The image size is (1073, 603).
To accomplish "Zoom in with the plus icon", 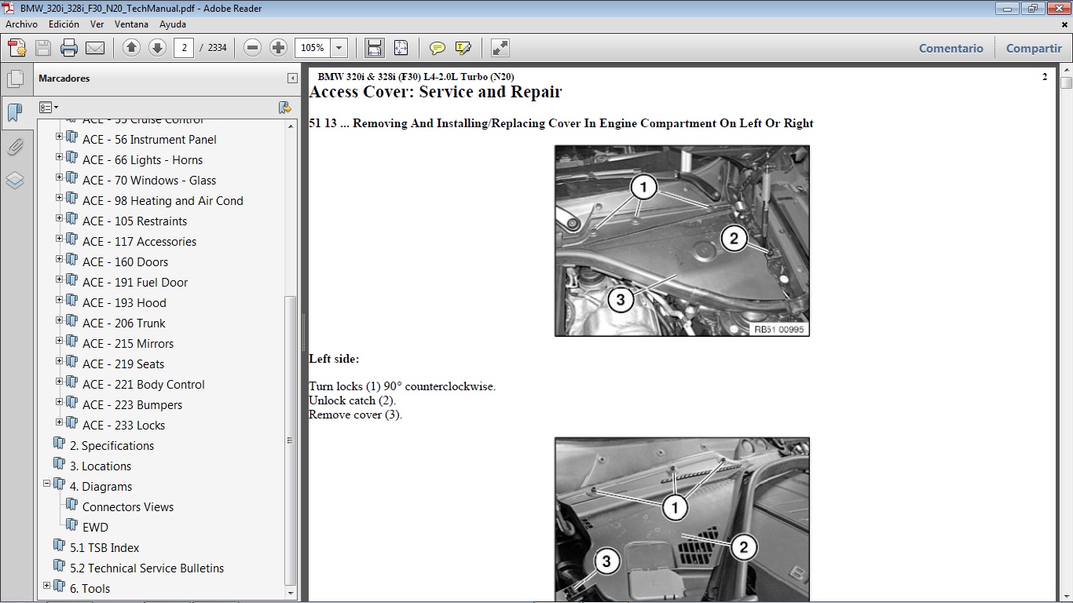I will point(278,48).
